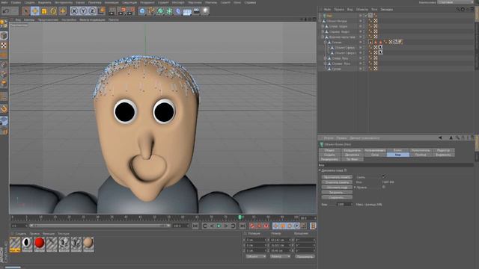Open the Теги menu in Object Manager
The image size is (479, 269).
[x=374, y=10]
